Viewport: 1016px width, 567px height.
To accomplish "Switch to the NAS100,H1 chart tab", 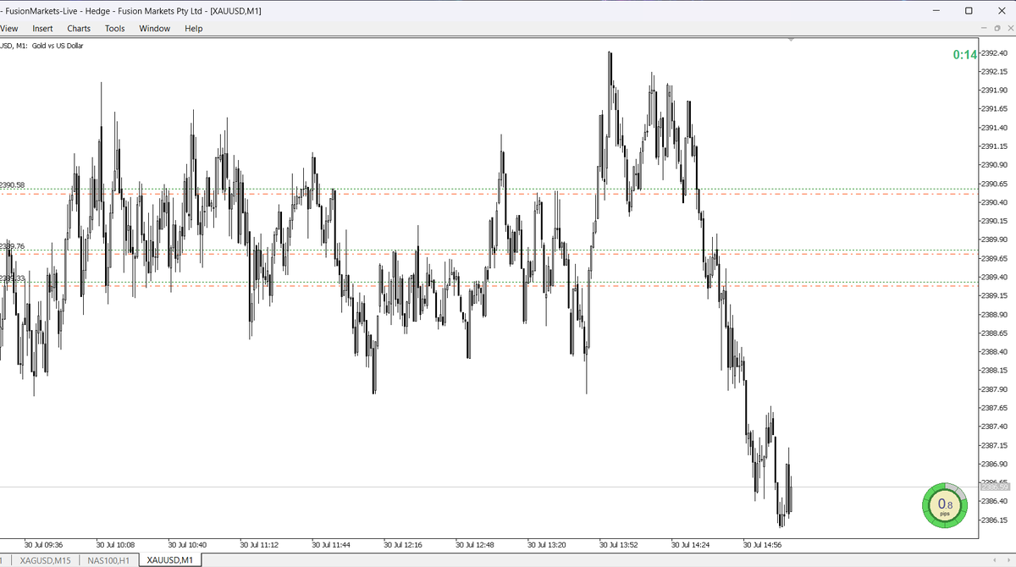I will (108, 560).
